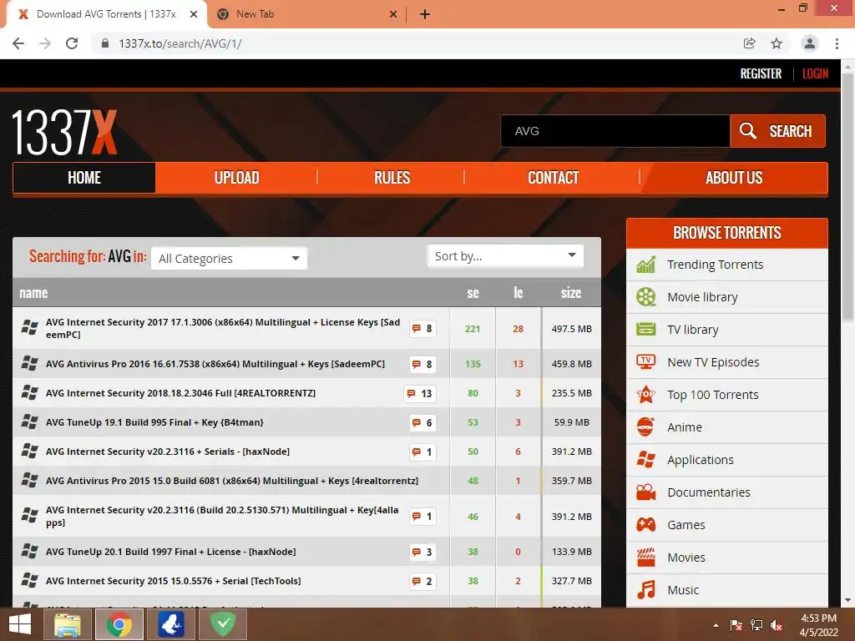Click the muted volume tray icon
The image size is (855, 641).
coord(777,625)
